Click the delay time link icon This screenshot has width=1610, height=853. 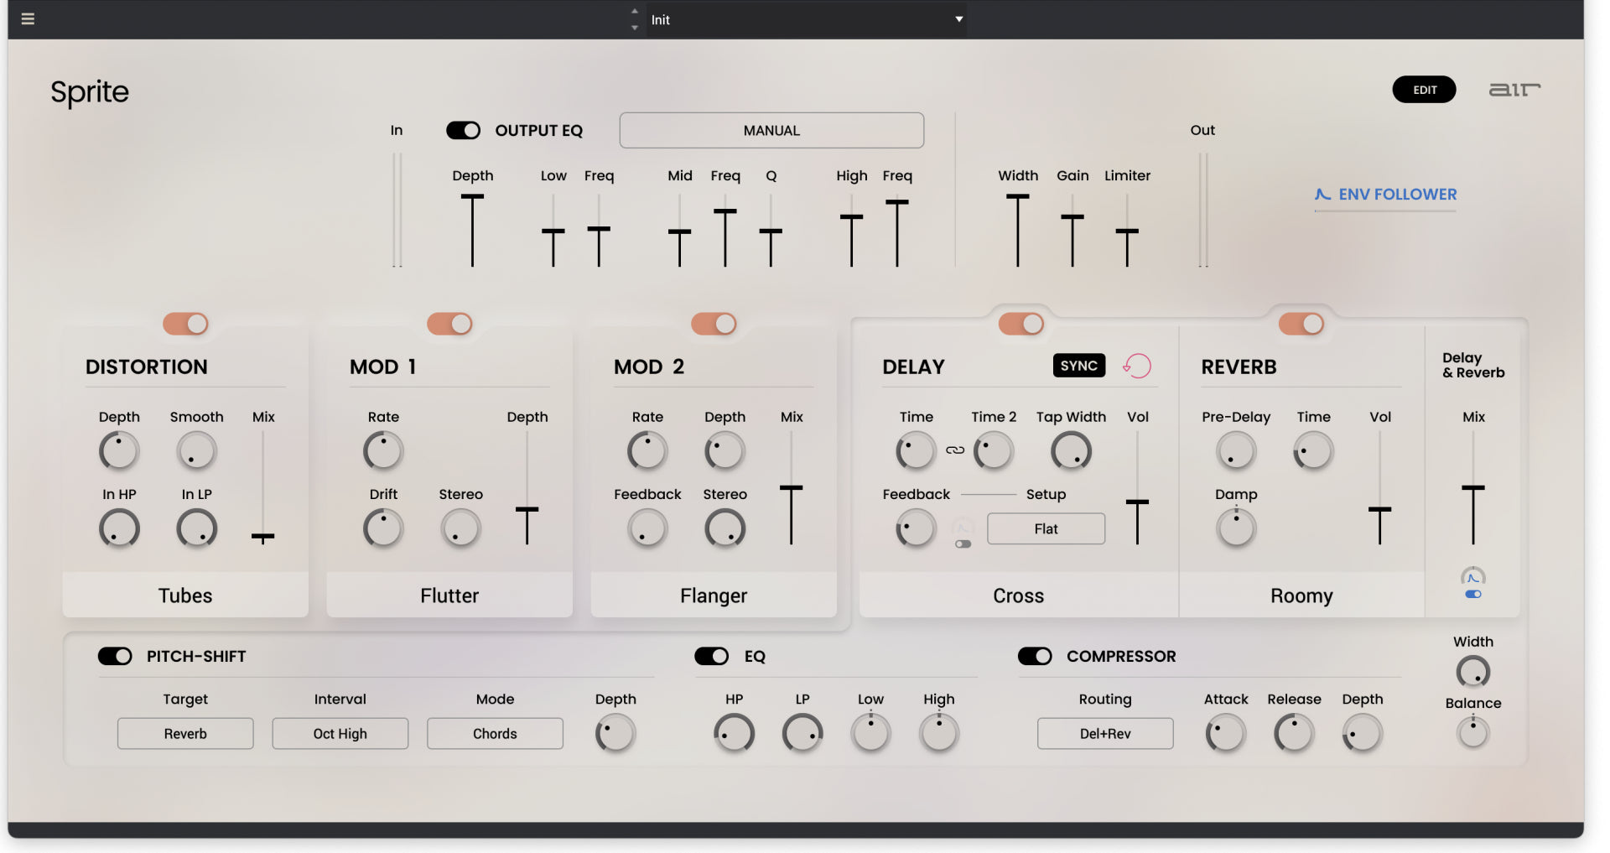(x=955, y=450)
